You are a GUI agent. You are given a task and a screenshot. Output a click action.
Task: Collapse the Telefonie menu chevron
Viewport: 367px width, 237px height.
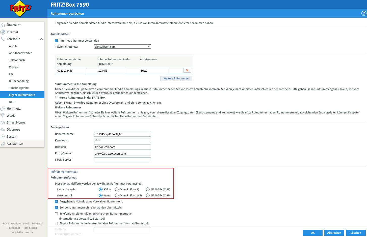42,39
